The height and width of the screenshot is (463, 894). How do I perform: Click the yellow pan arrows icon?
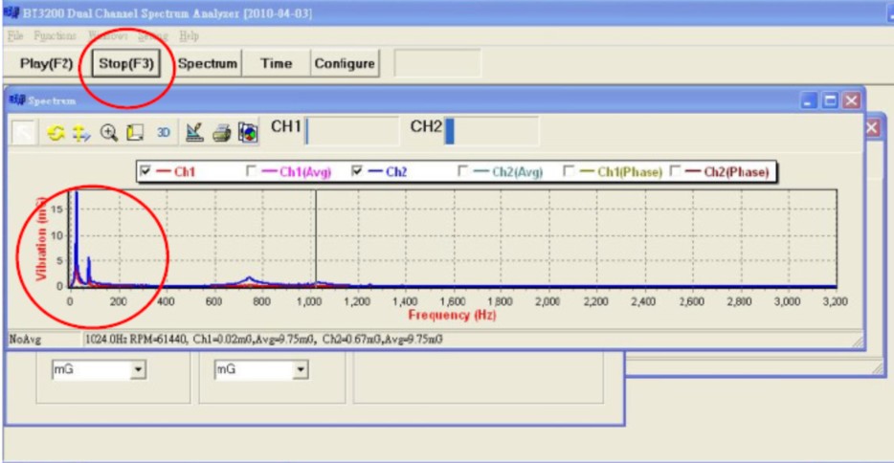coord(81,133)
